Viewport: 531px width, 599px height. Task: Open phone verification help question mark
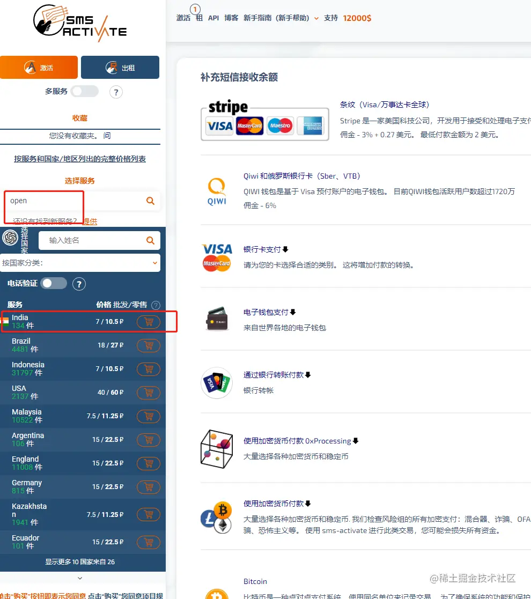point(79,284)
